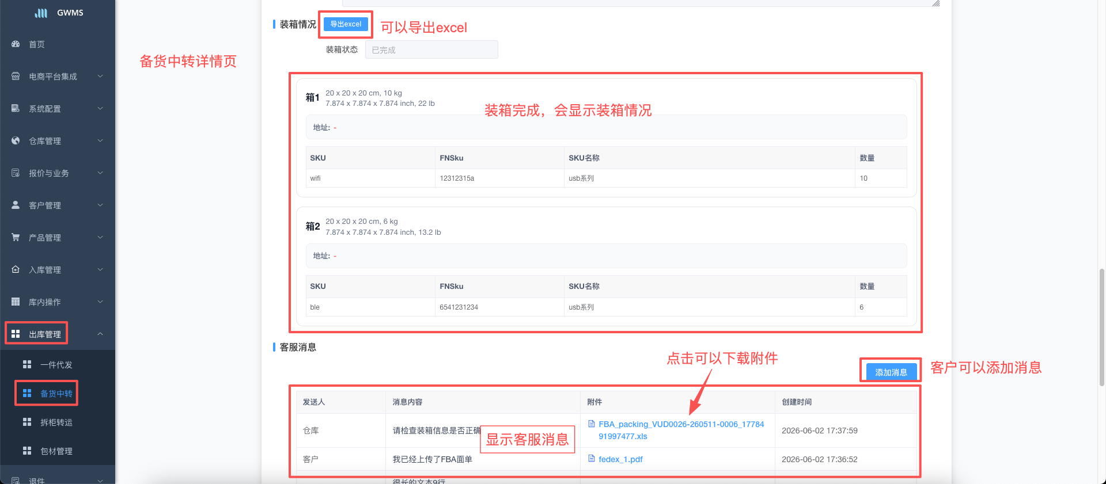Expand the 入库管理 menu chevron
The image size is (1106, 484).
100,270
